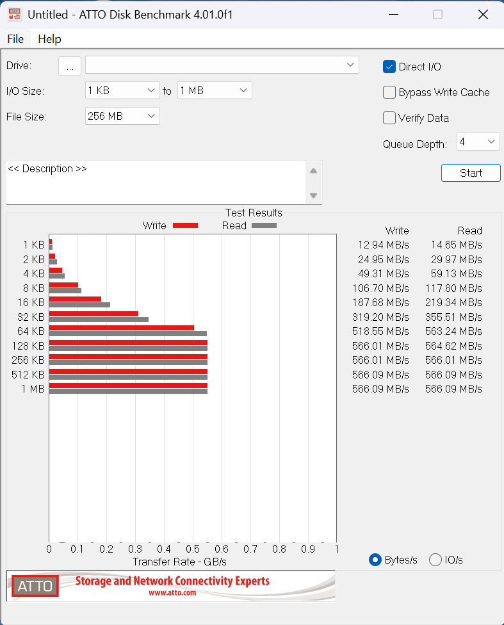Minimize the ATTO Disk Benchmark window
Viewport: 504px width, 625px height.
(394, 14)
